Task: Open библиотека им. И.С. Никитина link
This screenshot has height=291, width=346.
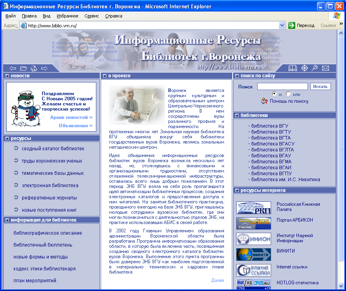Action: tap(285, 180)
